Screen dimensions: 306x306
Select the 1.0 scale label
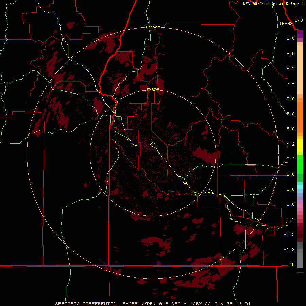291,204
